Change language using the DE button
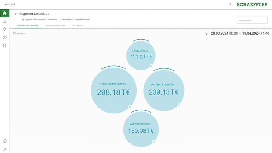 (230, 5)
